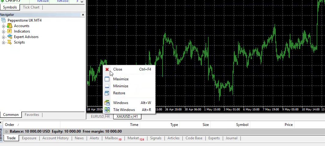Switch to the Common tab in Navigator

tap(11, 115)
